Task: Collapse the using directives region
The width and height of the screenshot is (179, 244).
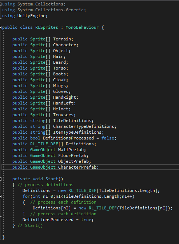Action: (x=1, y=4)
